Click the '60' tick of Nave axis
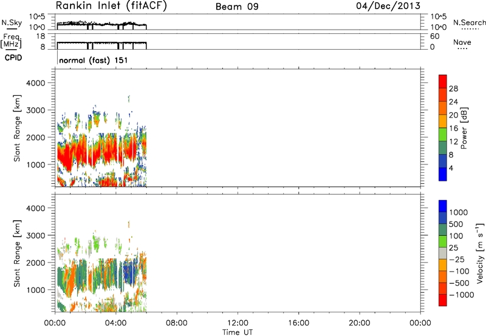The height and width of the screenshot is (336, 486). click(434, 36)
